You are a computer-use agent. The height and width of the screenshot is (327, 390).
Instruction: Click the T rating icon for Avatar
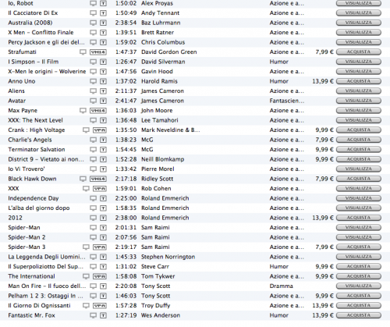click(103, 101)
